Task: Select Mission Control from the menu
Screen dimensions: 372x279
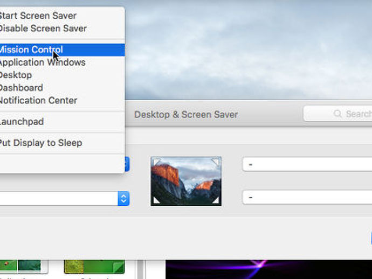Action: [x=61, y=50]
